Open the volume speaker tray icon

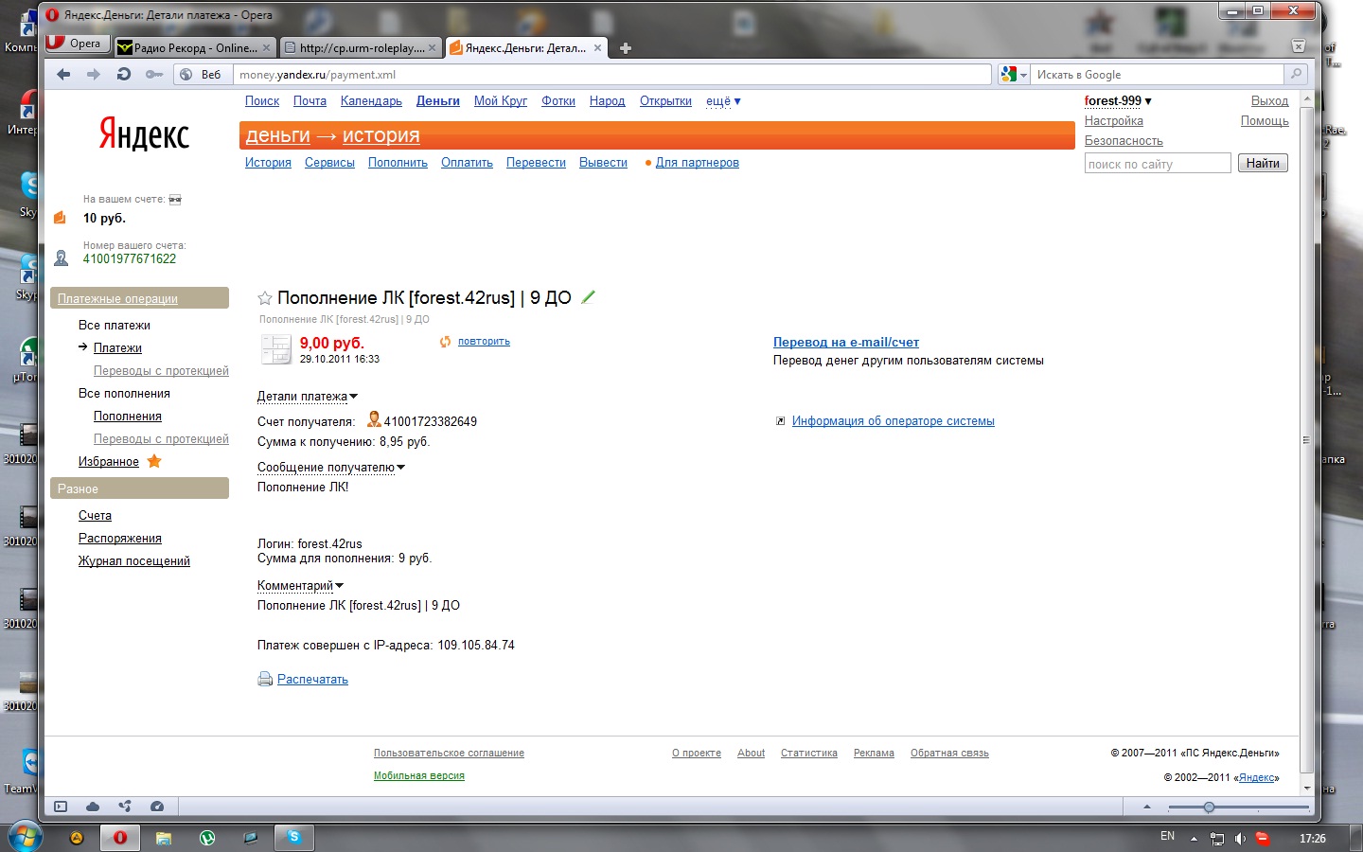tap(1240, 838)
